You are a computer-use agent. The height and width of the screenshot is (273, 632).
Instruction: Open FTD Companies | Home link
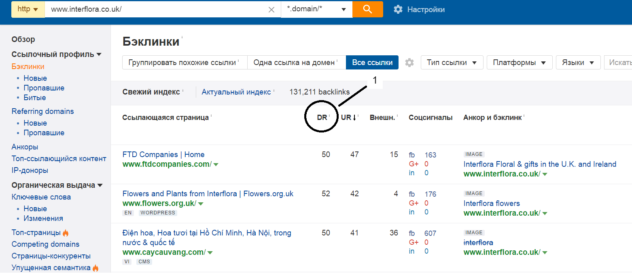click(x=163, y=155)
